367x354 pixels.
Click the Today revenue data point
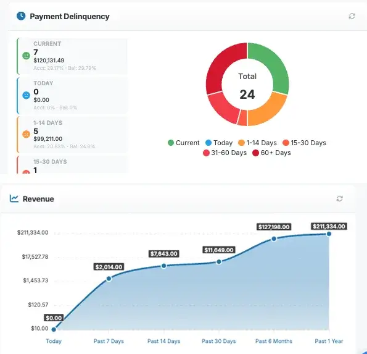[x=54, y=329]
